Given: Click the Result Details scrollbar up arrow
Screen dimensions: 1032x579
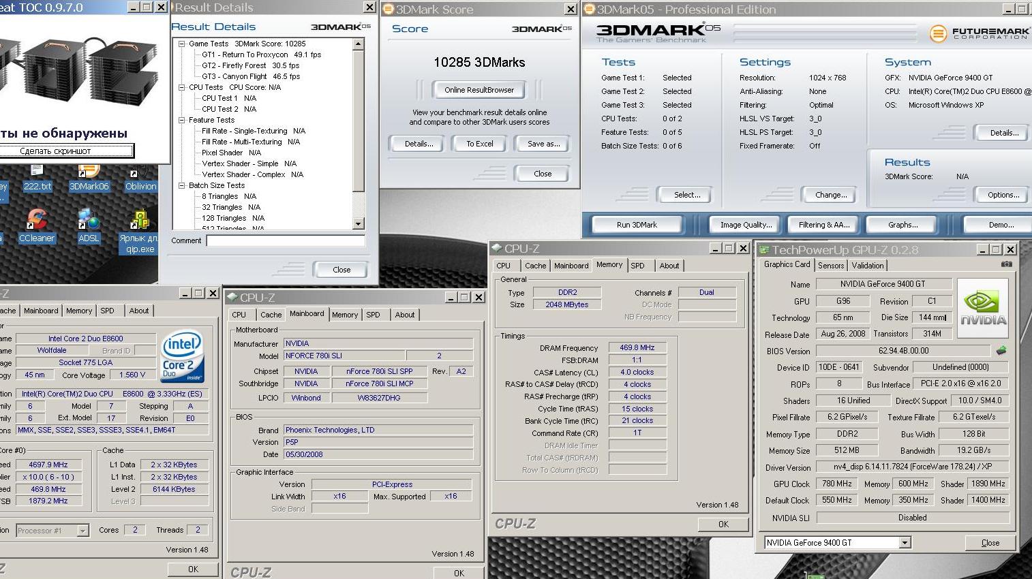Looking at the screenshot, I should pos(359,44).
